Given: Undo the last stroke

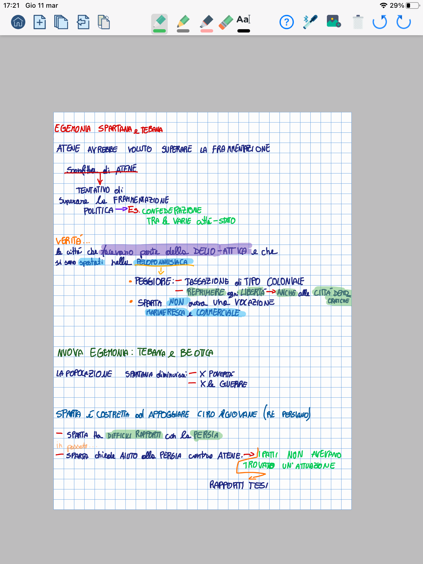Looking at the screenshot, I should click(x=380, y=22).
